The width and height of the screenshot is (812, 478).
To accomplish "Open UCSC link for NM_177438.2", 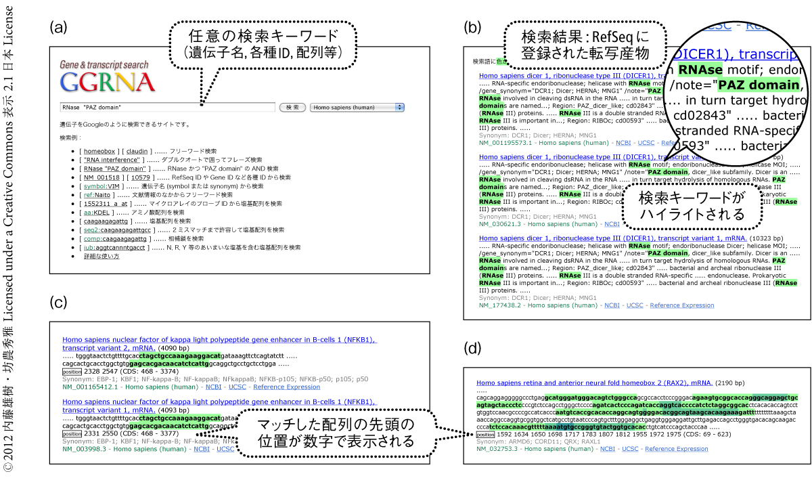I will click(635, 305).
